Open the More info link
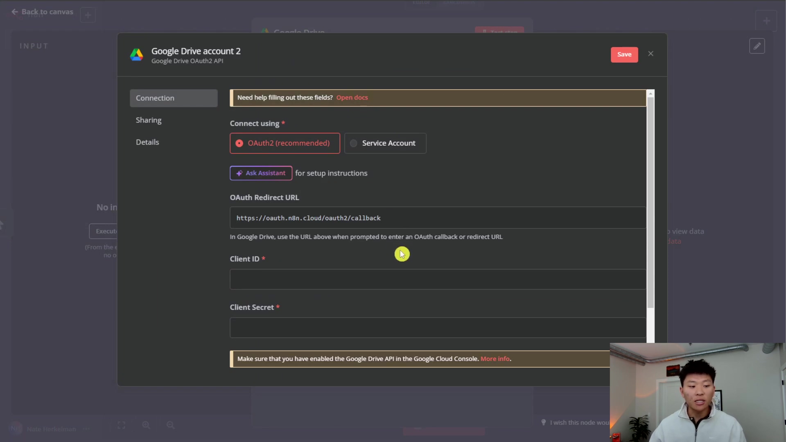Image resolution: width=786 pixels, height=442 pixels. click(x=495, y=359)
